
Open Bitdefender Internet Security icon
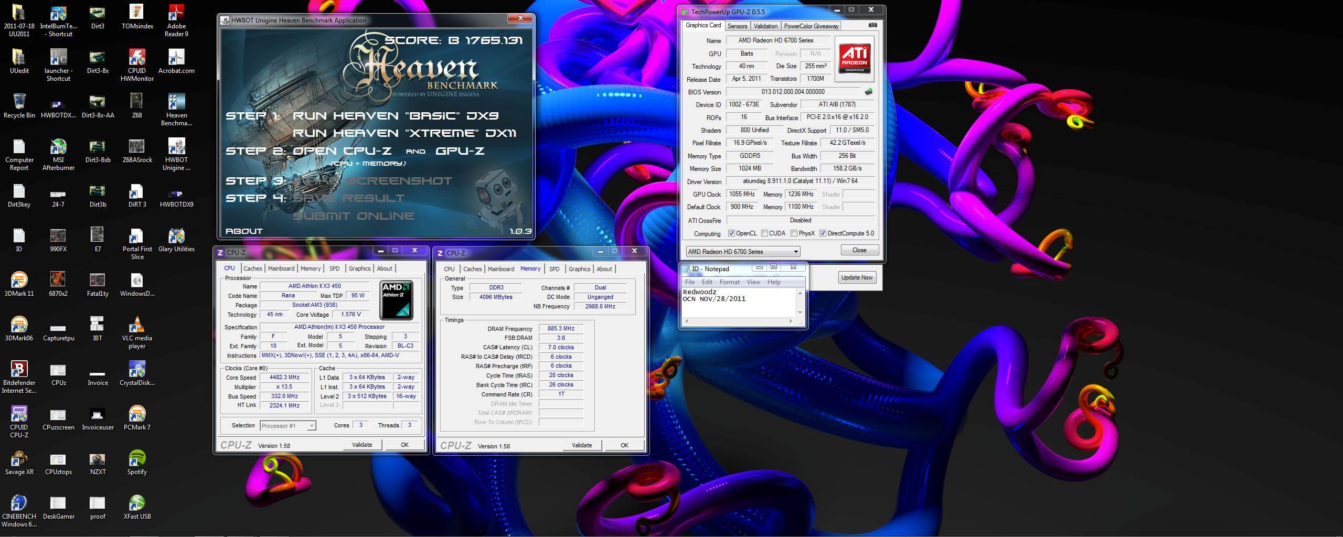[19, 378]
